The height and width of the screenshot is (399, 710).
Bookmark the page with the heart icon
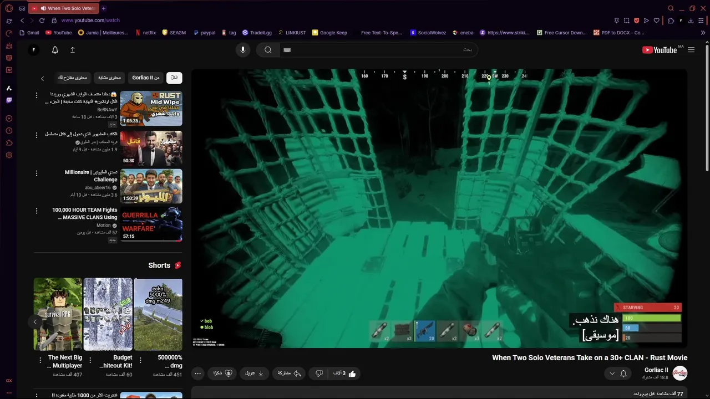(x=657, y=21)
